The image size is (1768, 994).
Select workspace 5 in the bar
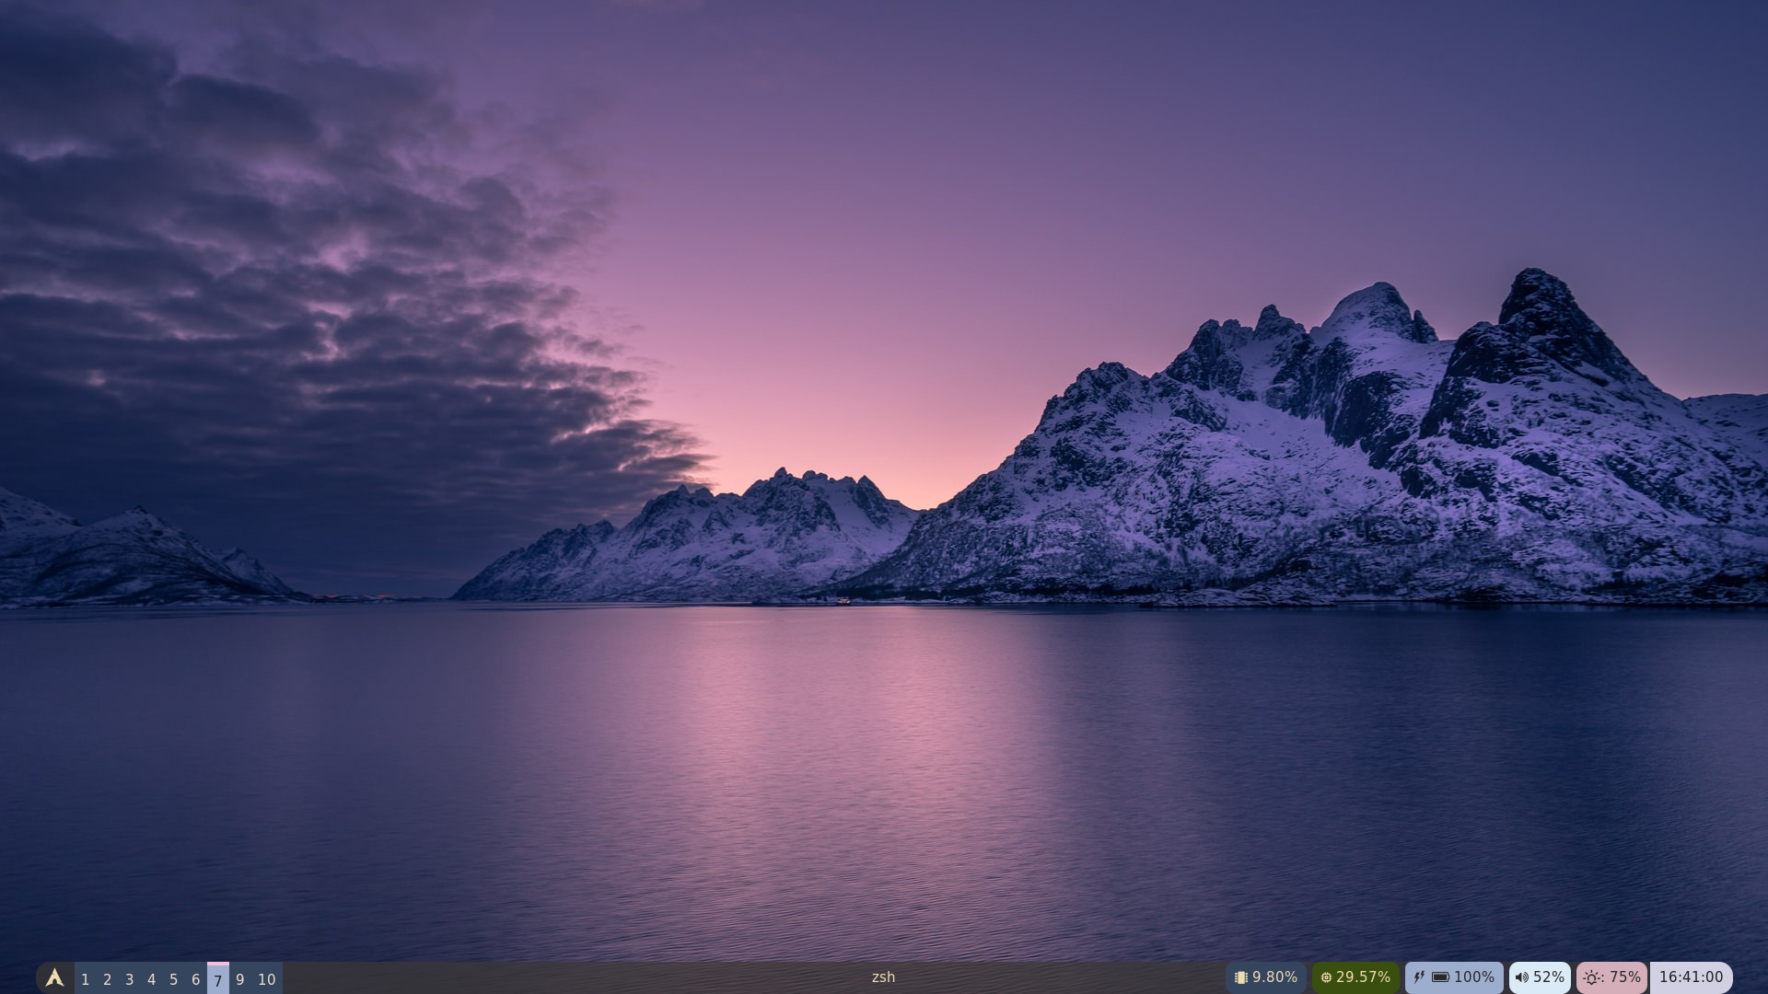click(173, 979)
